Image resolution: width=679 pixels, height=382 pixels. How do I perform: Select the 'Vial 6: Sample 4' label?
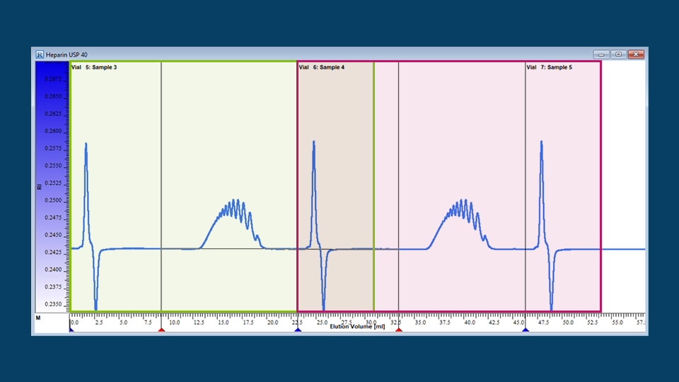(x=322, y=68)
